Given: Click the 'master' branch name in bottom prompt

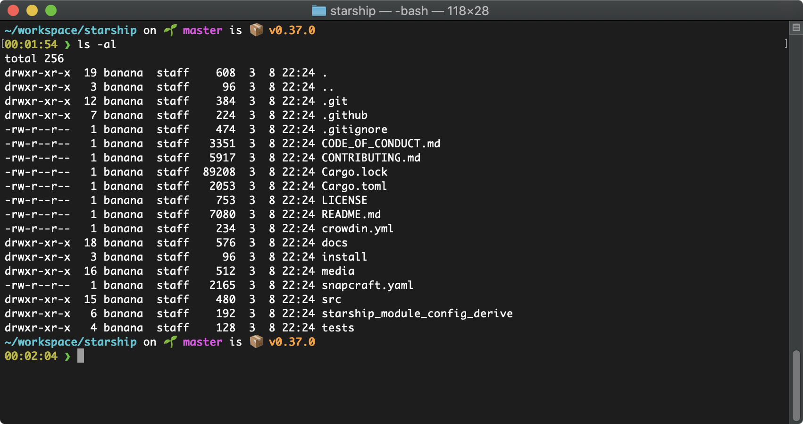Looking at the screenshot, I should point(202,342).
